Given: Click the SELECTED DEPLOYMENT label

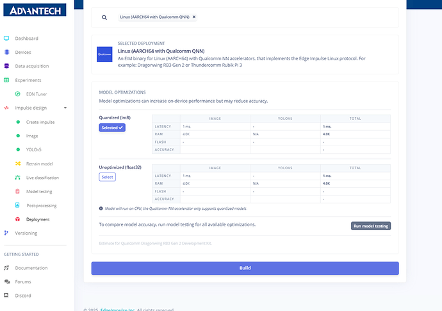Looking at the screenshot, I should click(x=141, y=43).
